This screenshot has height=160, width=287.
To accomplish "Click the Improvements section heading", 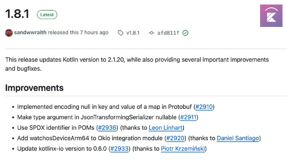I will pyautogui.click(x=34, y=88).
